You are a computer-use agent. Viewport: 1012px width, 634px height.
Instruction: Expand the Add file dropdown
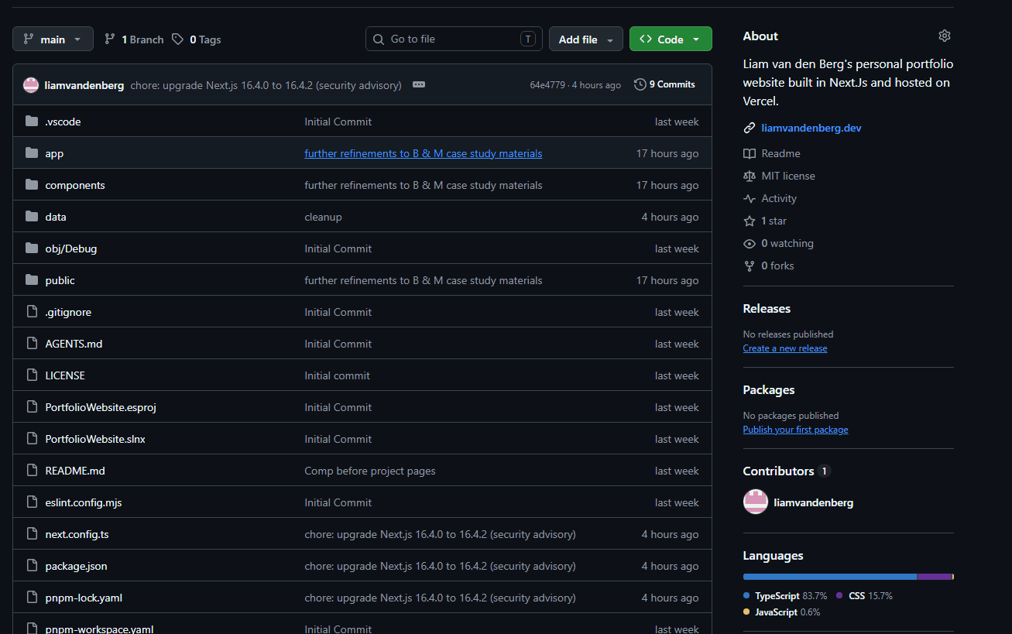click(586, 39)
